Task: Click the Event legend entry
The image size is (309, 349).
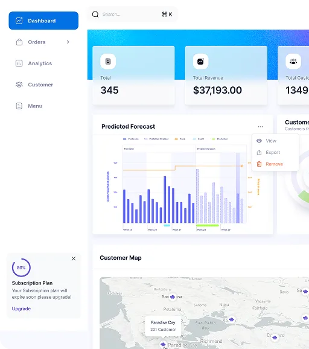Action: pyautogui.click(x=199, y=139)
